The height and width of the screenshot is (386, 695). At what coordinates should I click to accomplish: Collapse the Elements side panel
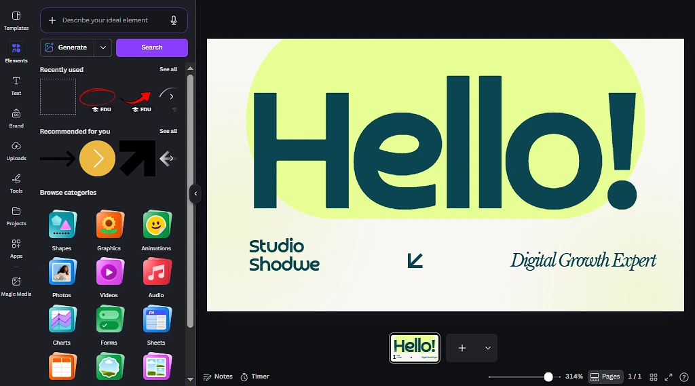click(195, 193)
